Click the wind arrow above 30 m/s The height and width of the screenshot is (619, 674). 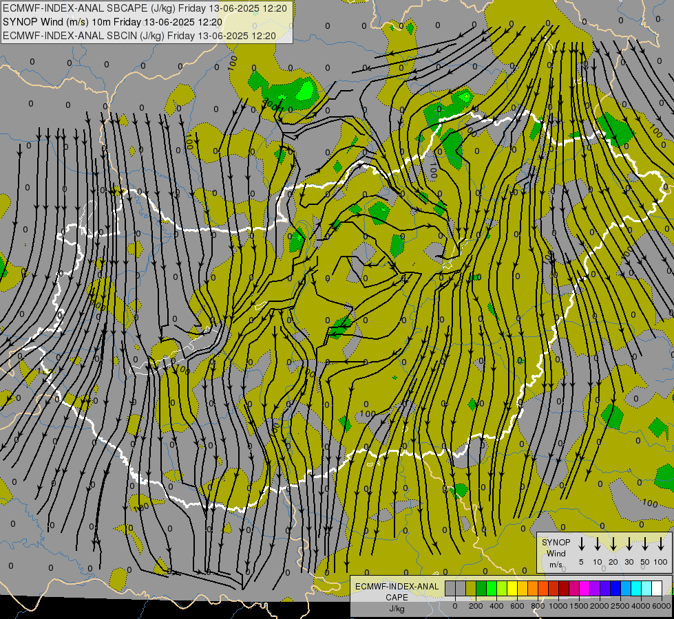[x=629, y=543]
